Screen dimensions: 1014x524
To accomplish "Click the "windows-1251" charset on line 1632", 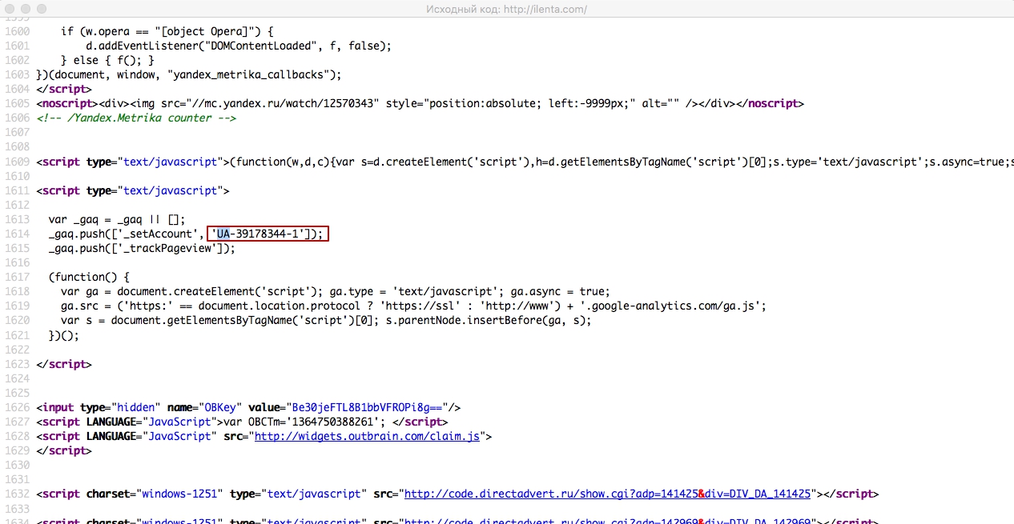I will tap(179, 494).
